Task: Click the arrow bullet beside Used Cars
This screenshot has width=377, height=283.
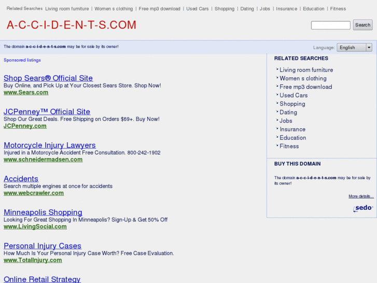Action: (277, 95)
